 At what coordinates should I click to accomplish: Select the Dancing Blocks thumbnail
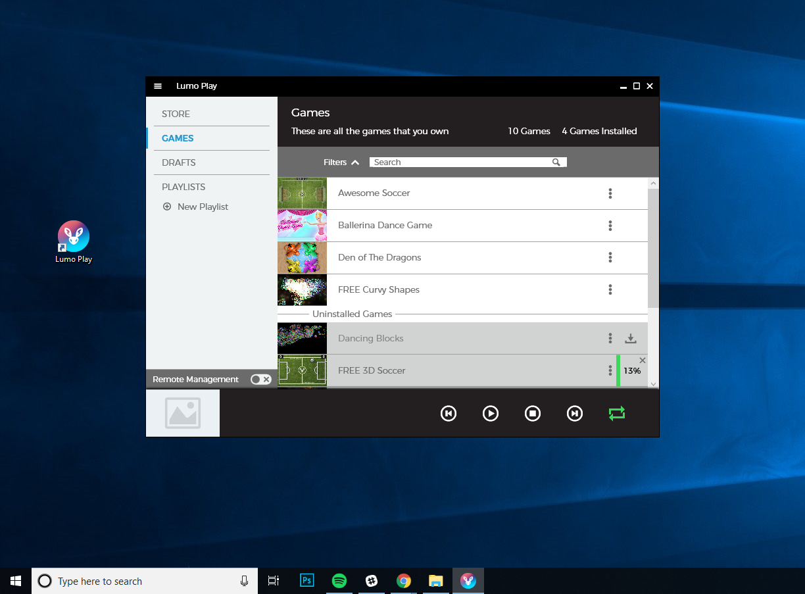pyautogui.click(x=302, y=339)
